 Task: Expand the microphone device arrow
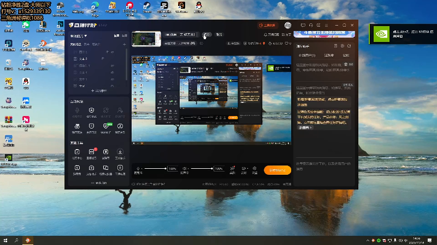(x=142, y=169)
